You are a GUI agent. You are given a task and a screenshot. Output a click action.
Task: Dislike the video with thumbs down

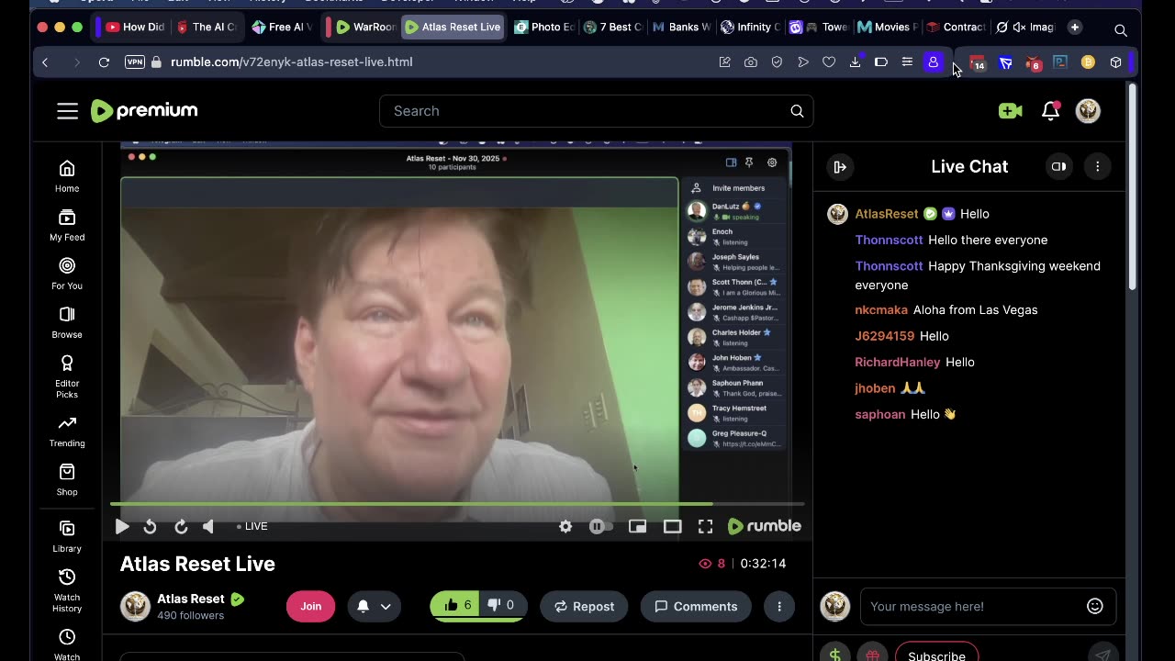point(501,606)
